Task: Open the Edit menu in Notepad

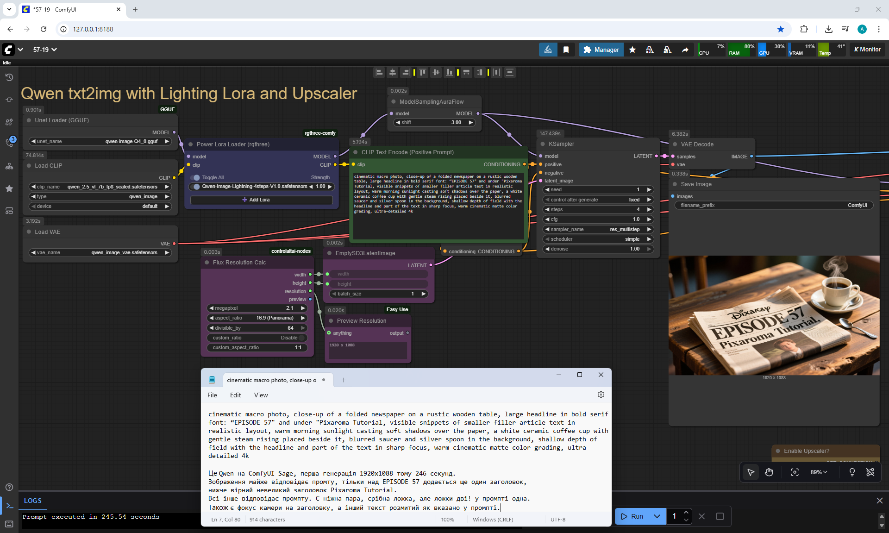Action: (235, 395)
